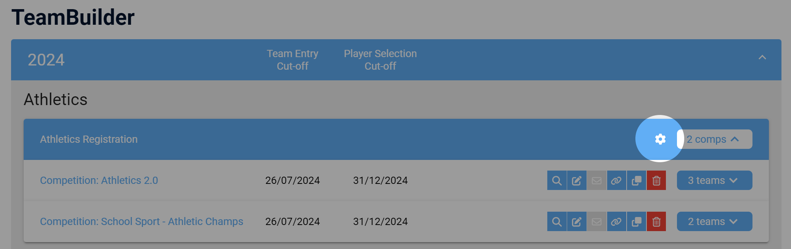This screenshot has width=791, height=249.
Task: Click greyed envelope icon for Athletics 2.0
Action: point(596,180)
